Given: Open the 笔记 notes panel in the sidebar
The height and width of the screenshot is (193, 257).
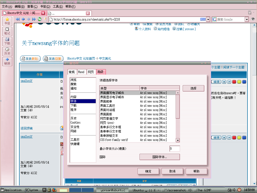Looking at the screenshot, I should point(7,31).
